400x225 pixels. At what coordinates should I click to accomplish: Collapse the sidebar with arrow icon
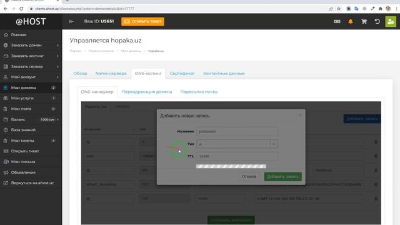coord(71,21)
